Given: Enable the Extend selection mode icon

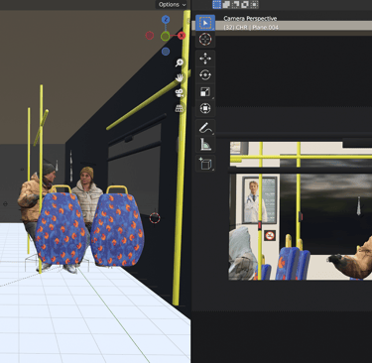Looking at the screenshot, I should point(226,4).
